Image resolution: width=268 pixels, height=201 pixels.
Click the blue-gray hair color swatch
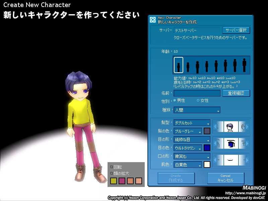point(207,131)
